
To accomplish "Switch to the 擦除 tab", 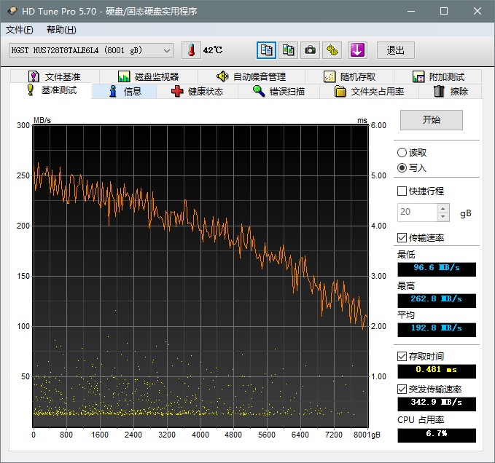I will click(451, 92).
